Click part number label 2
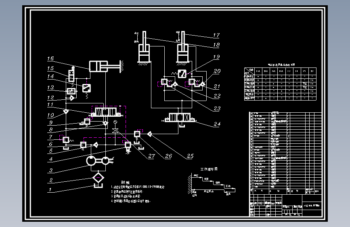The image size is (350, 227). [51, 180]
